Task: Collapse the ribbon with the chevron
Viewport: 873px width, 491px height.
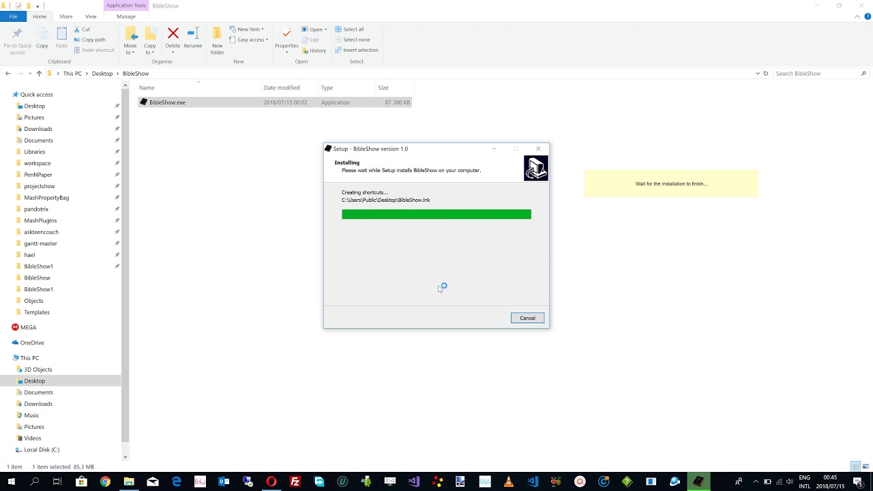Action: click(858, 16)
